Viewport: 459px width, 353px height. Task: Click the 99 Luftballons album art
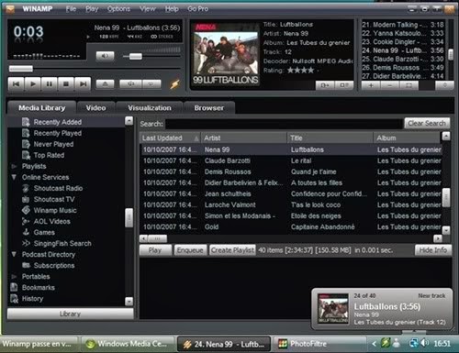(226, 54)
